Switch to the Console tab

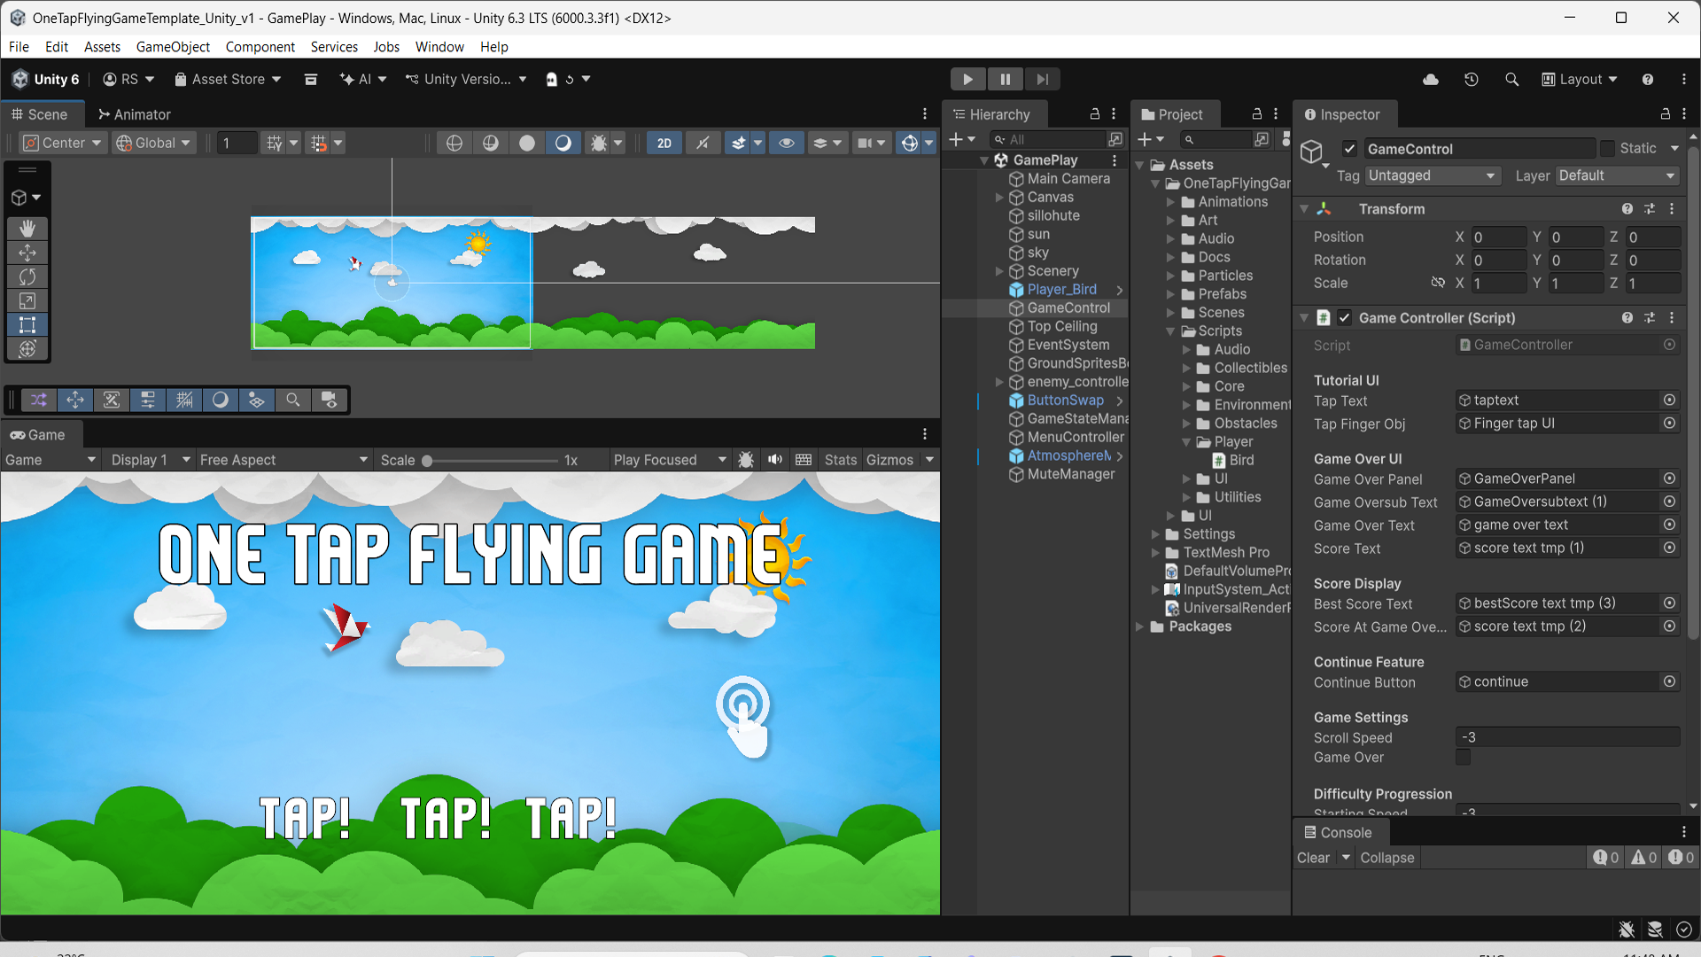click(x=1338, y=832)
